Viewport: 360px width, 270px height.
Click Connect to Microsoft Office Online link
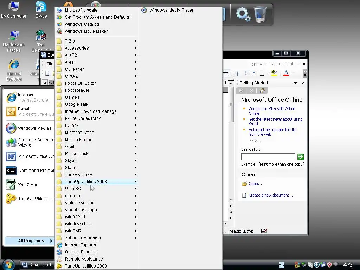pyautogui.click(x=272, y=111)
